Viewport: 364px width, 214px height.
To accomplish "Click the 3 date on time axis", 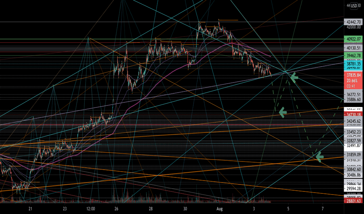I will tap(254, 209).
